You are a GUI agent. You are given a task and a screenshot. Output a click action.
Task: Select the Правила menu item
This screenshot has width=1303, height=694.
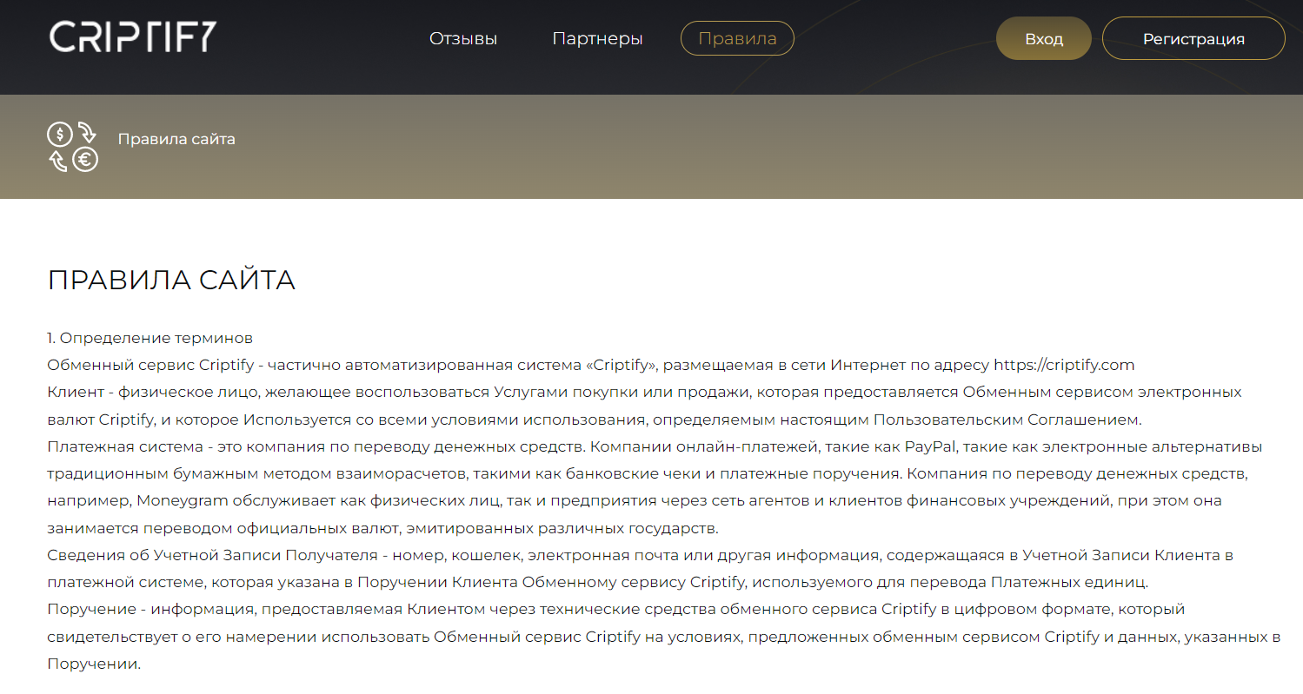[737, 39]
